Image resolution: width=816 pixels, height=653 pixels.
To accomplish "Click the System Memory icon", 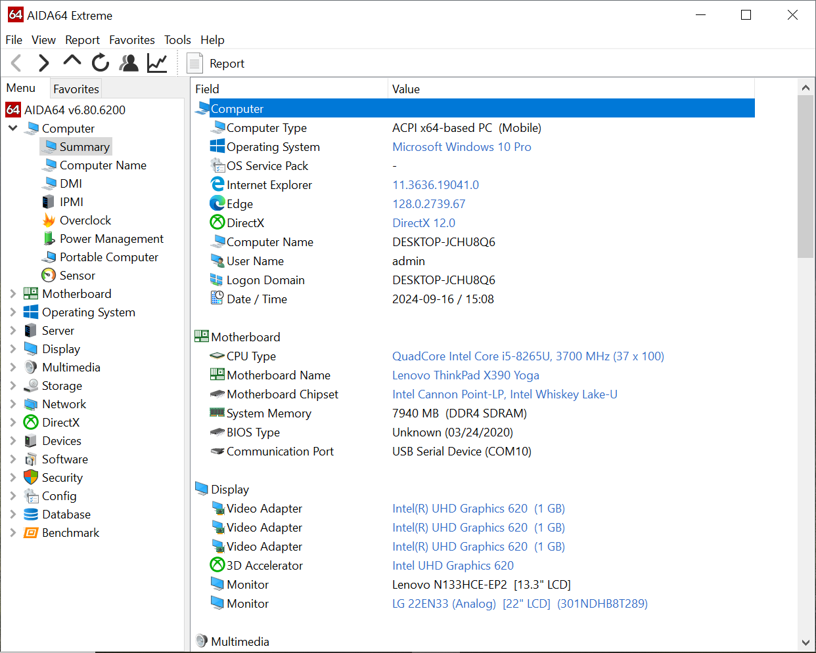I will (x=217, y=413).
